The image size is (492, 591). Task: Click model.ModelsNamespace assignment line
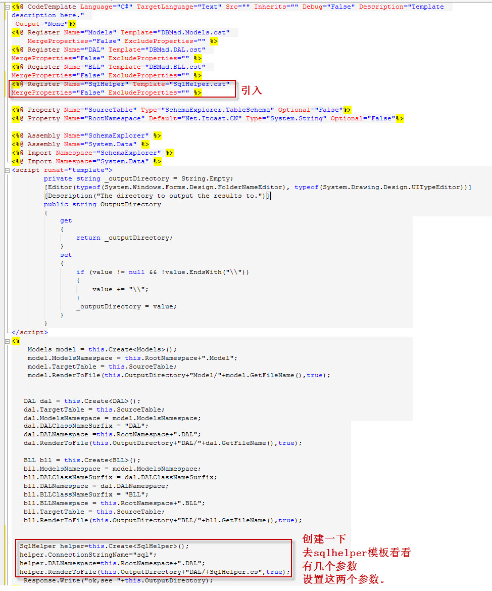coord(133,358)
